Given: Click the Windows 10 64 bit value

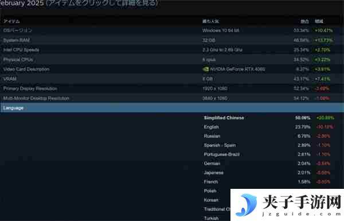Looking at the screenshot, I should click(221, 30).
